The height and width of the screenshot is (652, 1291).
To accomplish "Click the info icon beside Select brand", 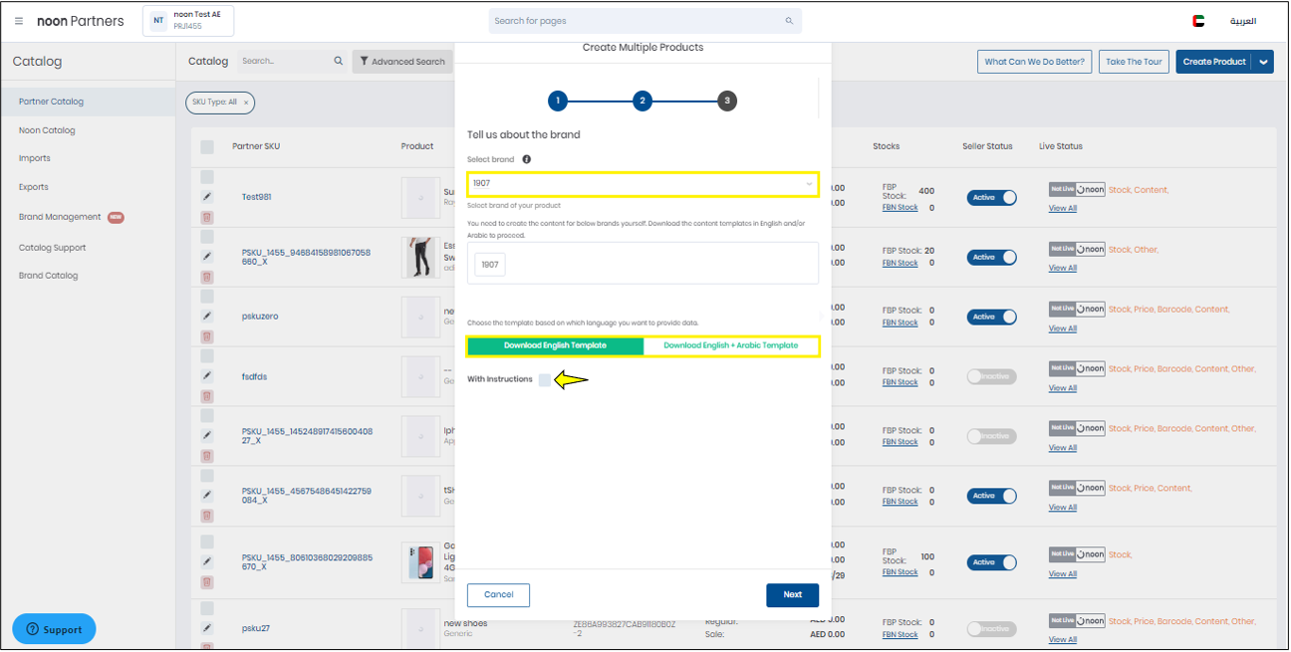I will [x=526, y=159].
